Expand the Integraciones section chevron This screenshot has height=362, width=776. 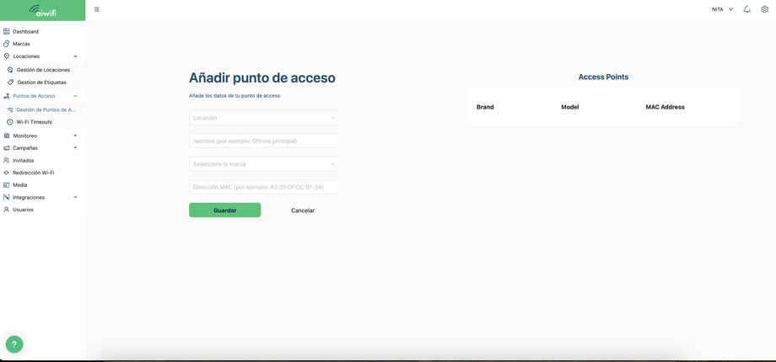75,197
